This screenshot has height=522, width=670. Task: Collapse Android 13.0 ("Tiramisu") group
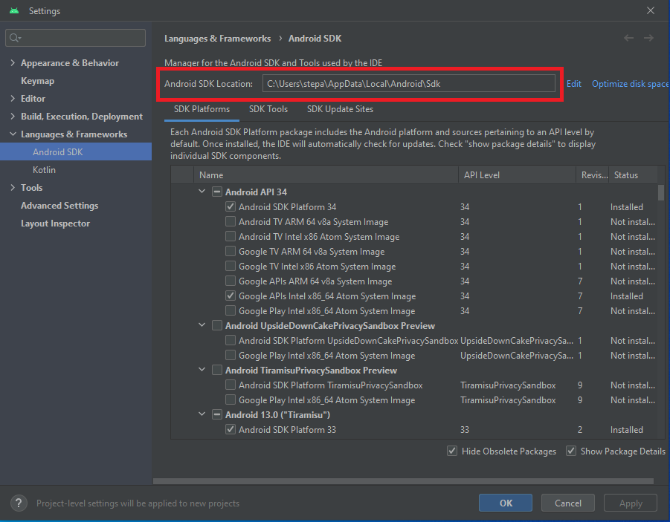tap(202, 414)
